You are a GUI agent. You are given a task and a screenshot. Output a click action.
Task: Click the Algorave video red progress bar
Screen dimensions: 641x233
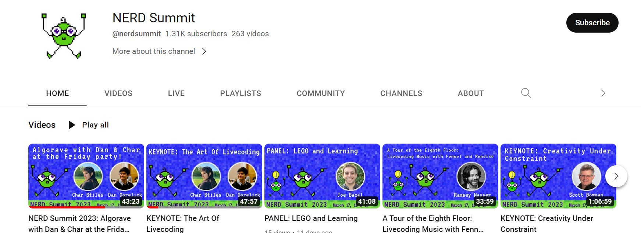[x=67, y=207]
